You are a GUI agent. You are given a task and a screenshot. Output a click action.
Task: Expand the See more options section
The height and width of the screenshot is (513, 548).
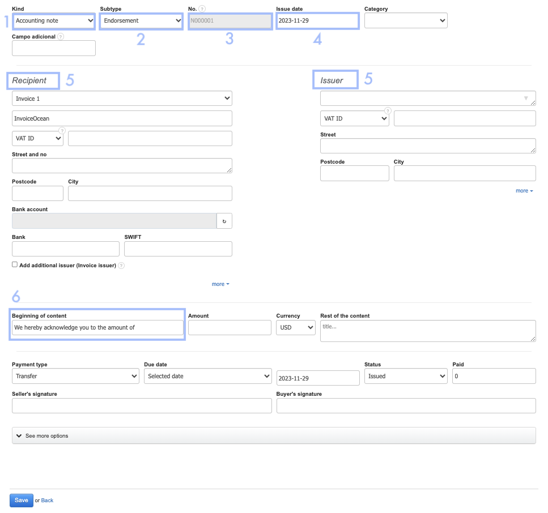(274, 435)
